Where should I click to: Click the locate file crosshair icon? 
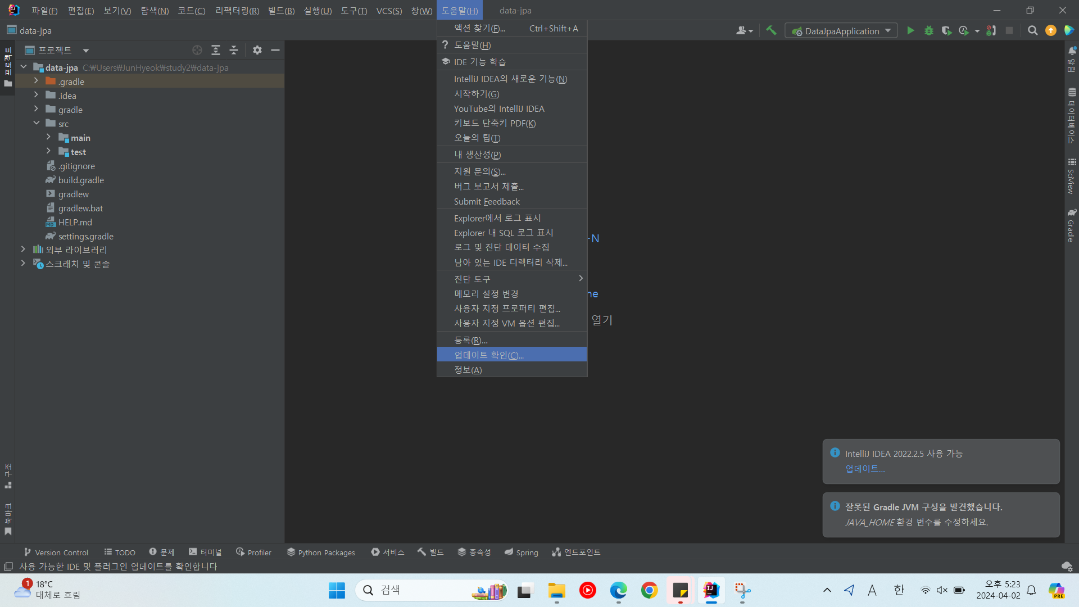click(197, 50)
